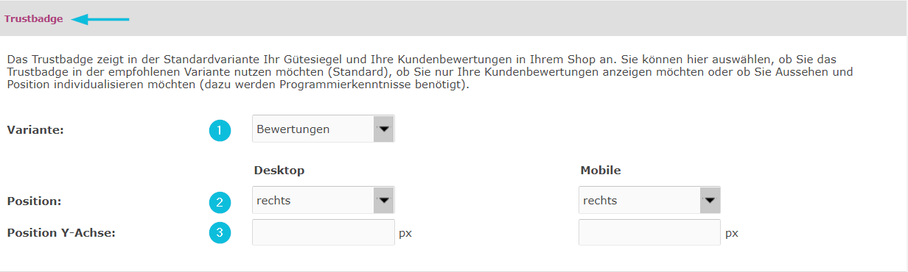Screen dimensions: 908x272
Task: Click the Trustbadge description paragraph
Action: pos(430,71)
